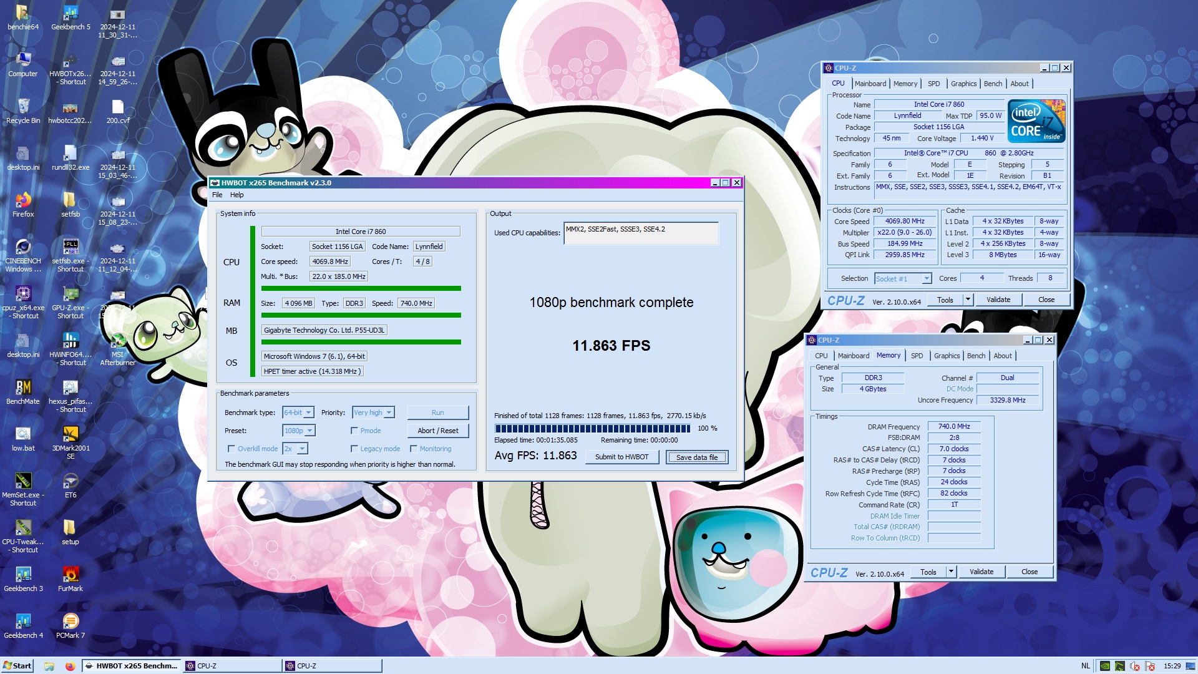Open HWiNFO64 shortcut icon
This screenshot has height=674, width=1198.
click(71, 349)
